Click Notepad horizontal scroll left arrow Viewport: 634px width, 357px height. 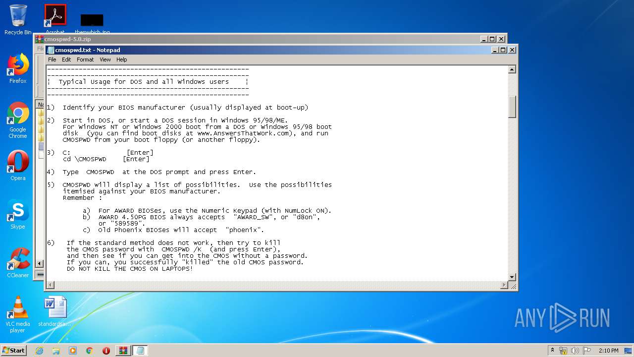pos(51,285)
